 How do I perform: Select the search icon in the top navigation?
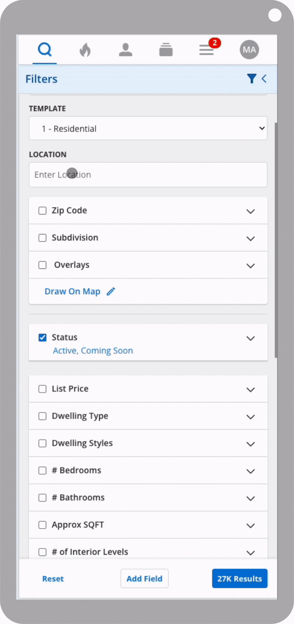pyautogui.click(x=44, y=50)
